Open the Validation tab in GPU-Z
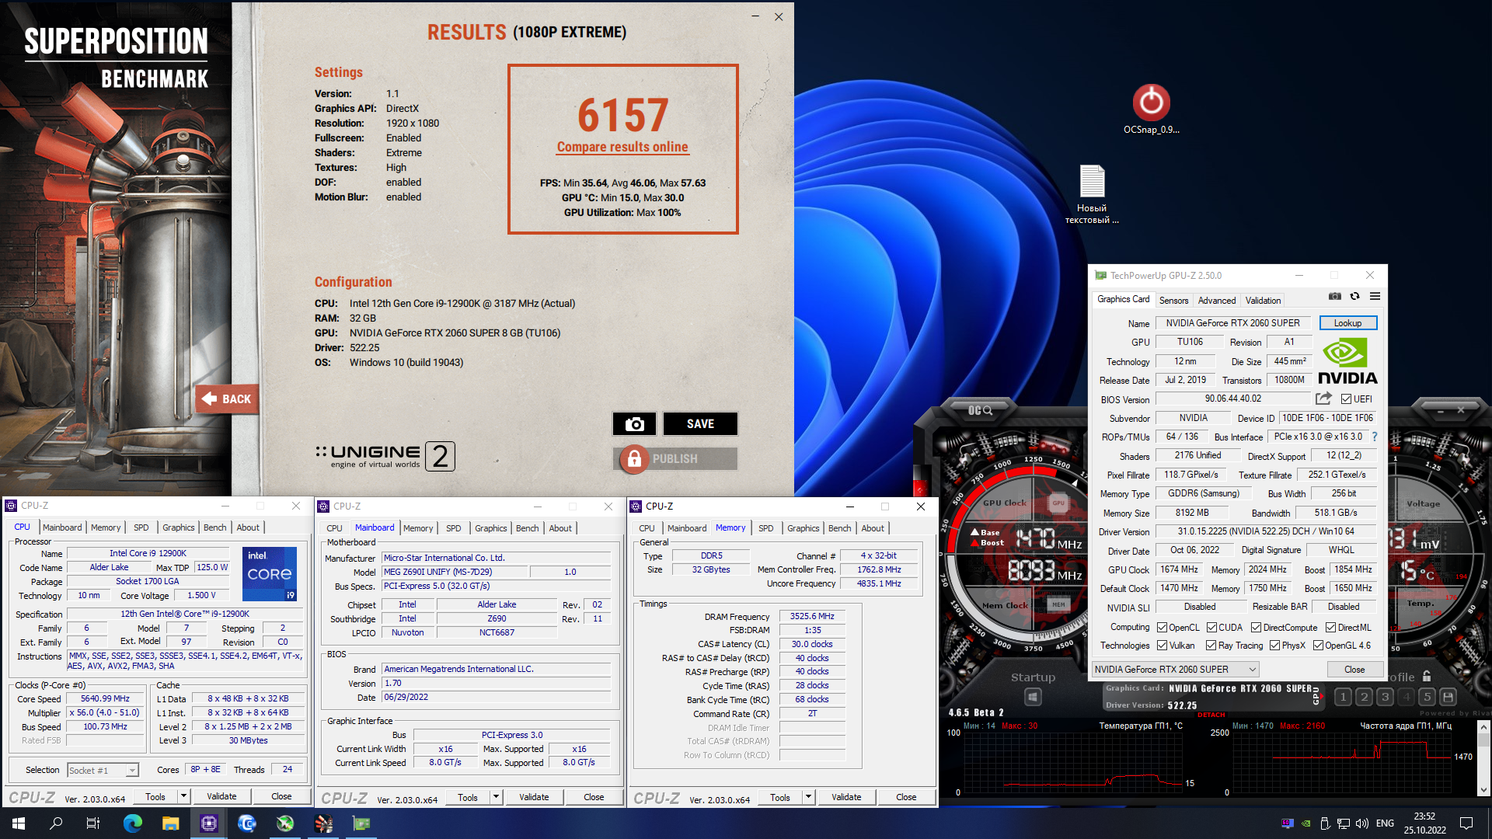 tap(1263, 301)
